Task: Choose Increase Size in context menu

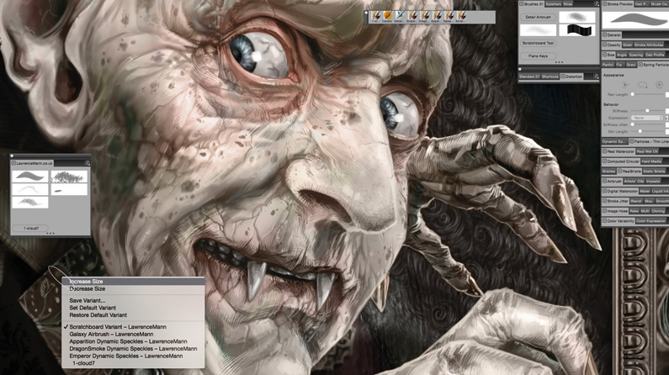Action: tap(133, 281)
